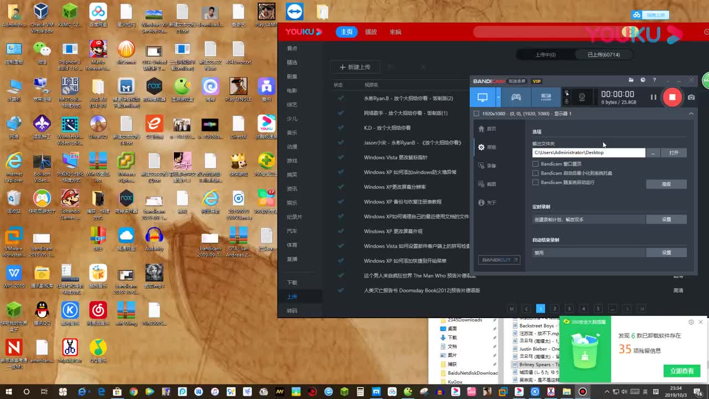
Task: Open BANDICUT link button
Action: (499, 260)
